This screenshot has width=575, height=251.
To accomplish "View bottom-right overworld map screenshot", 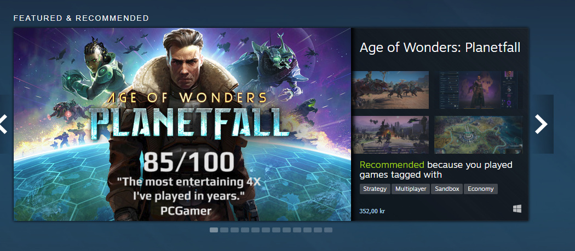I will (479, 135).
